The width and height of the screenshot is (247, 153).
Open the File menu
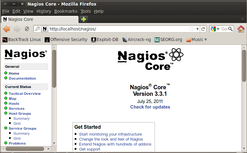point(6,11)
